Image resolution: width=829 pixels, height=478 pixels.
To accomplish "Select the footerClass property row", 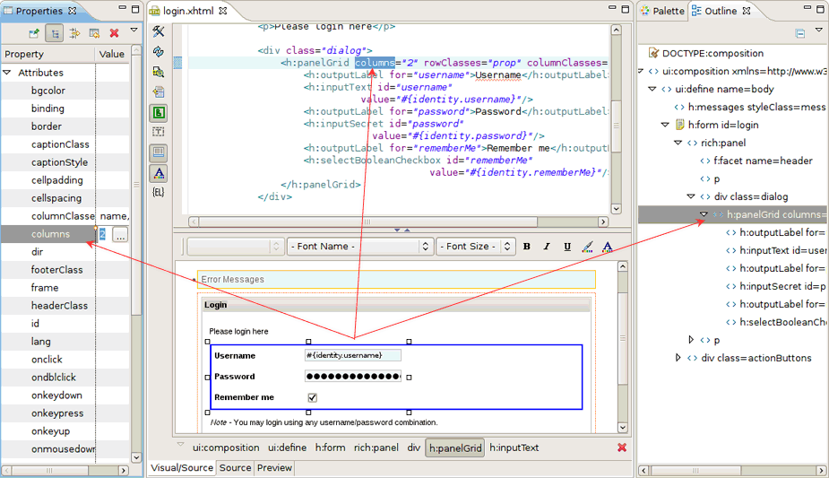I will click(x=65, y=270).
